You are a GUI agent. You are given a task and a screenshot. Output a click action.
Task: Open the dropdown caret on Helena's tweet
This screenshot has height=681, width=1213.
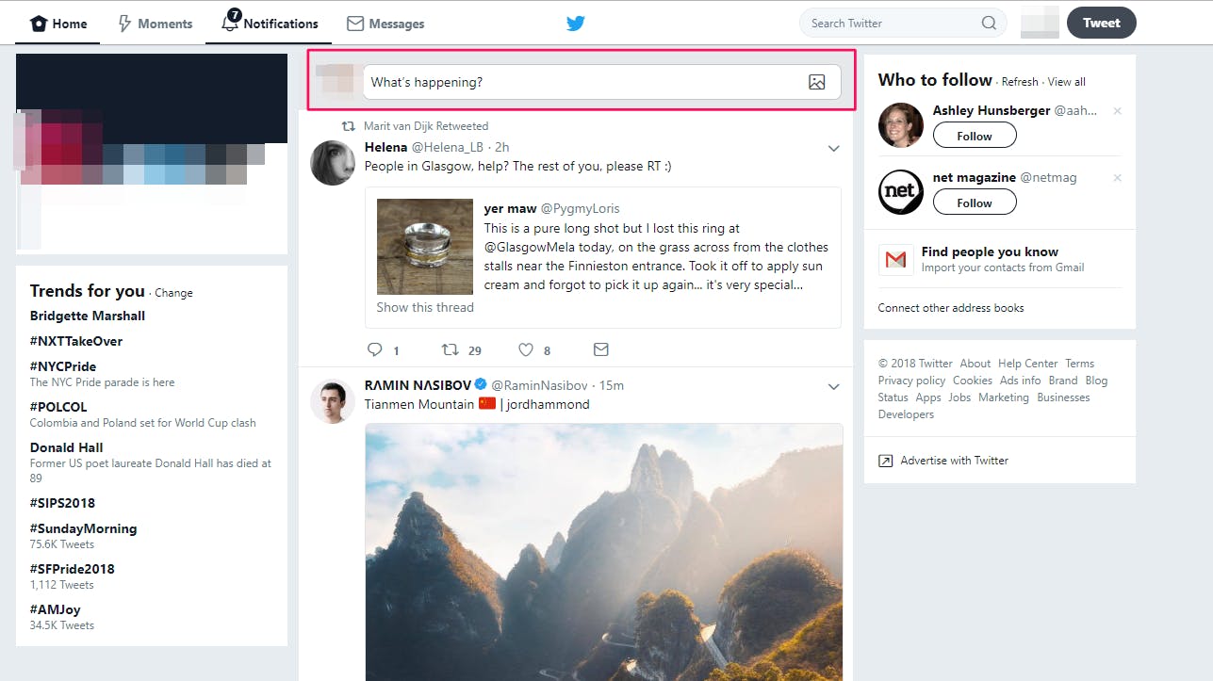pyautogui.click(x=833, y=148)
